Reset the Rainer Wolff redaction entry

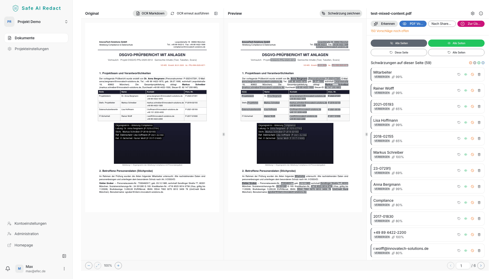(x=459, y=90)
